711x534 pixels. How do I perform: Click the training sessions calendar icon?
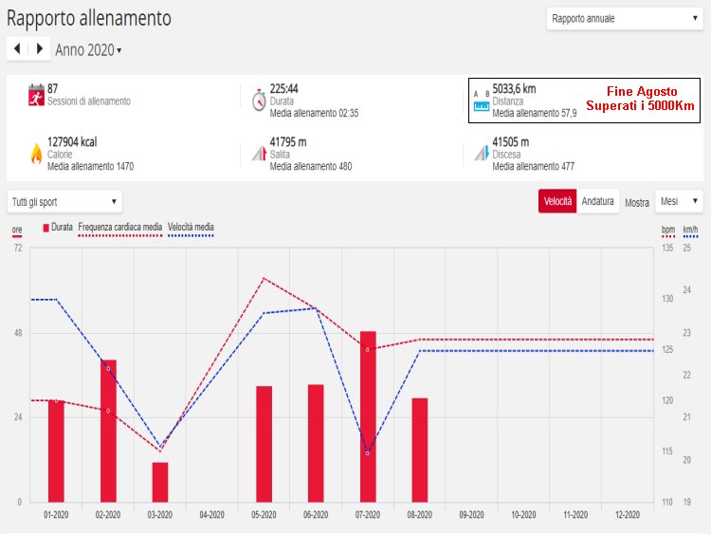[36, 95]
